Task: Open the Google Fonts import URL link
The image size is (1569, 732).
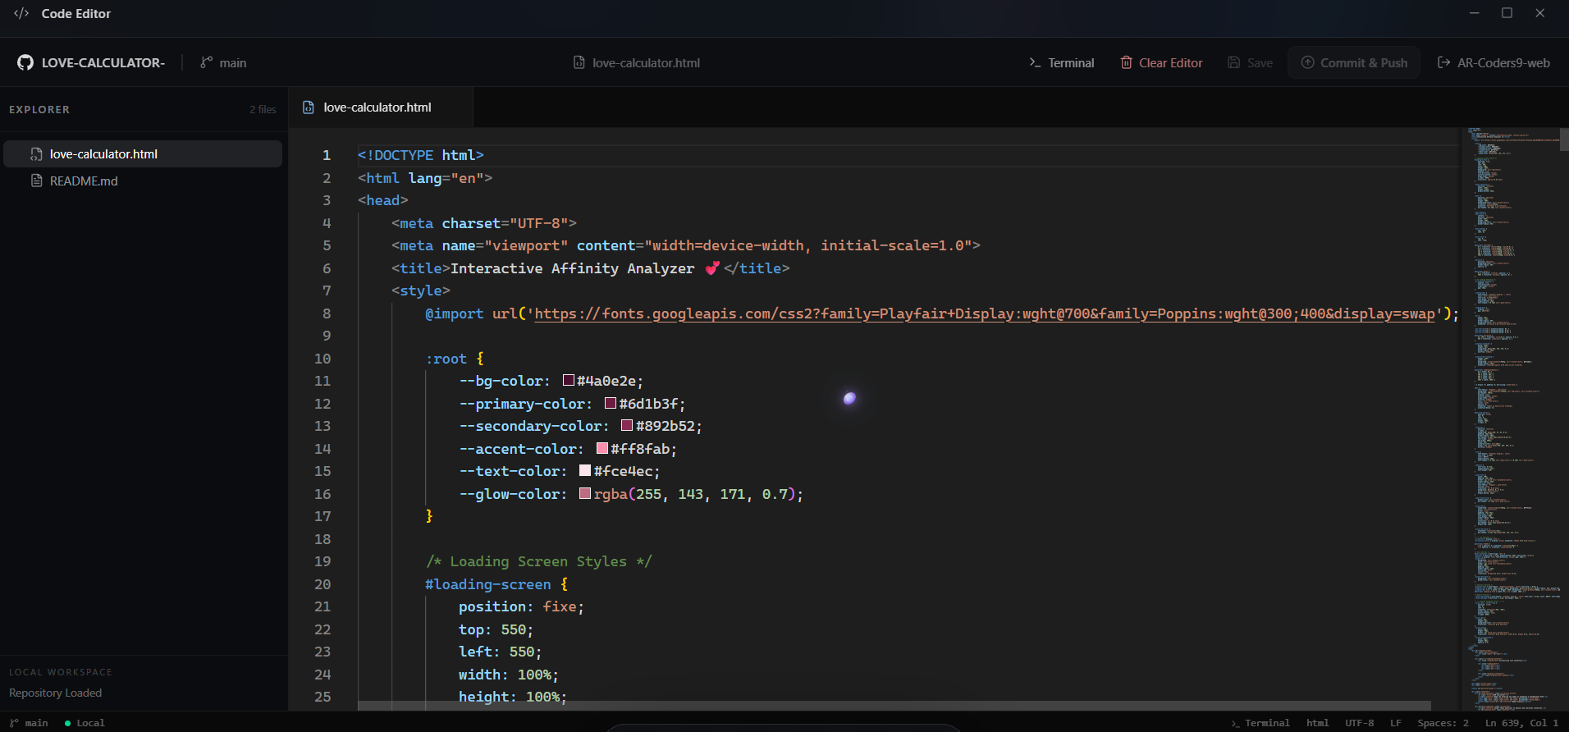Action: tap(985, 313)
